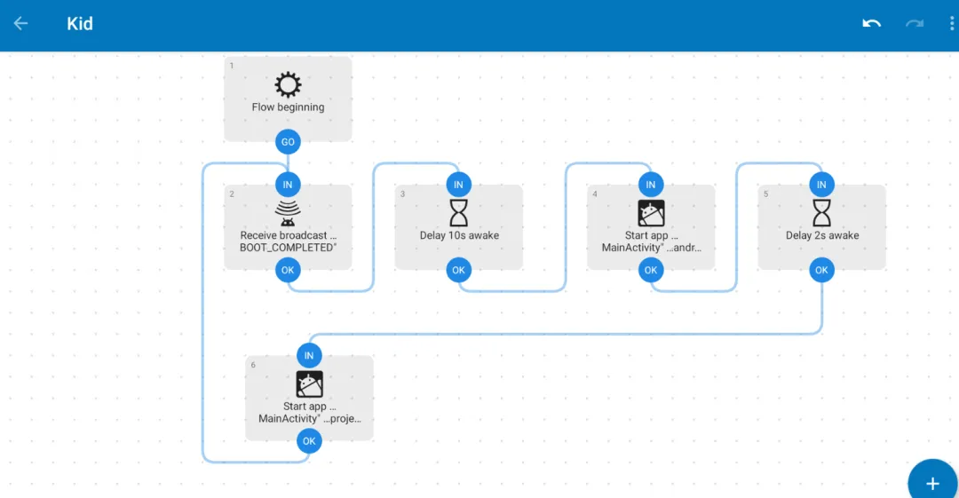The image size is (959, 498).
Task: Open the overflow menu with three dots
Action: click(952, 24)
